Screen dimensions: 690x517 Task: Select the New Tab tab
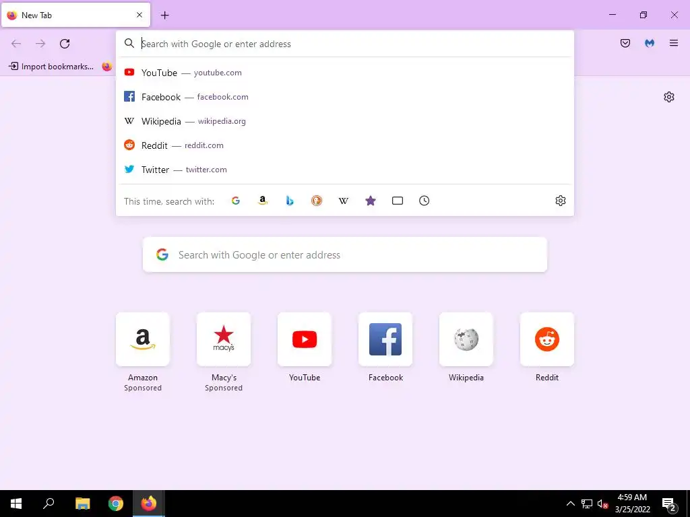[x=75, y=15]
